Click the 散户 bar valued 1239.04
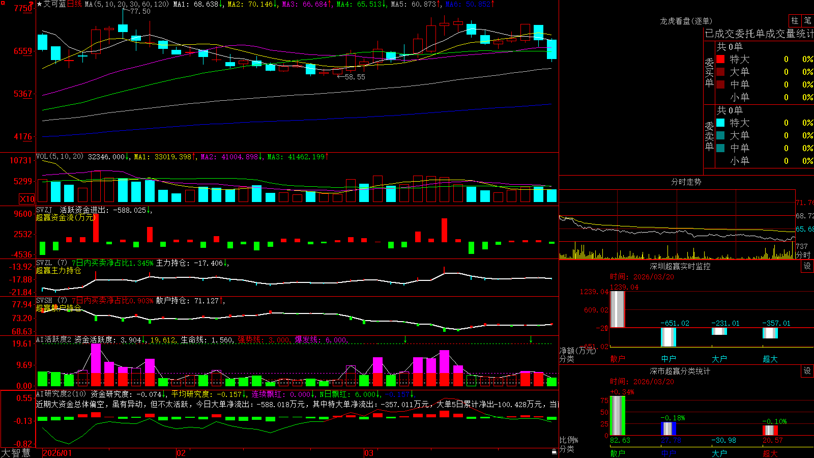The height and width of the screenshot is (458, 814). click(x=618, y=309)
